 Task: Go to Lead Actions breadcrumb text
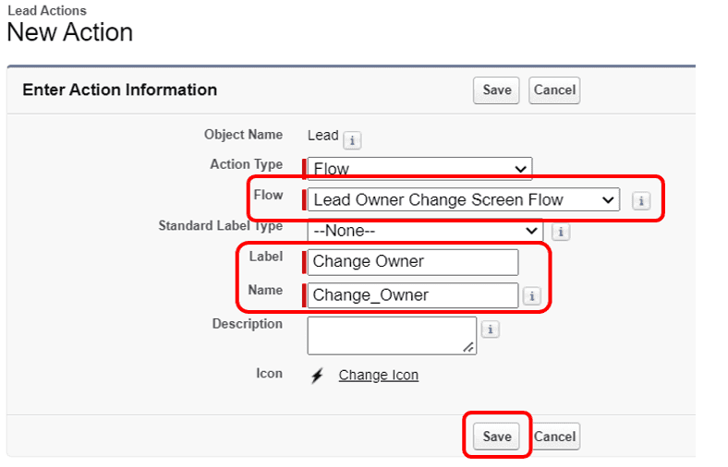point(47,10)
